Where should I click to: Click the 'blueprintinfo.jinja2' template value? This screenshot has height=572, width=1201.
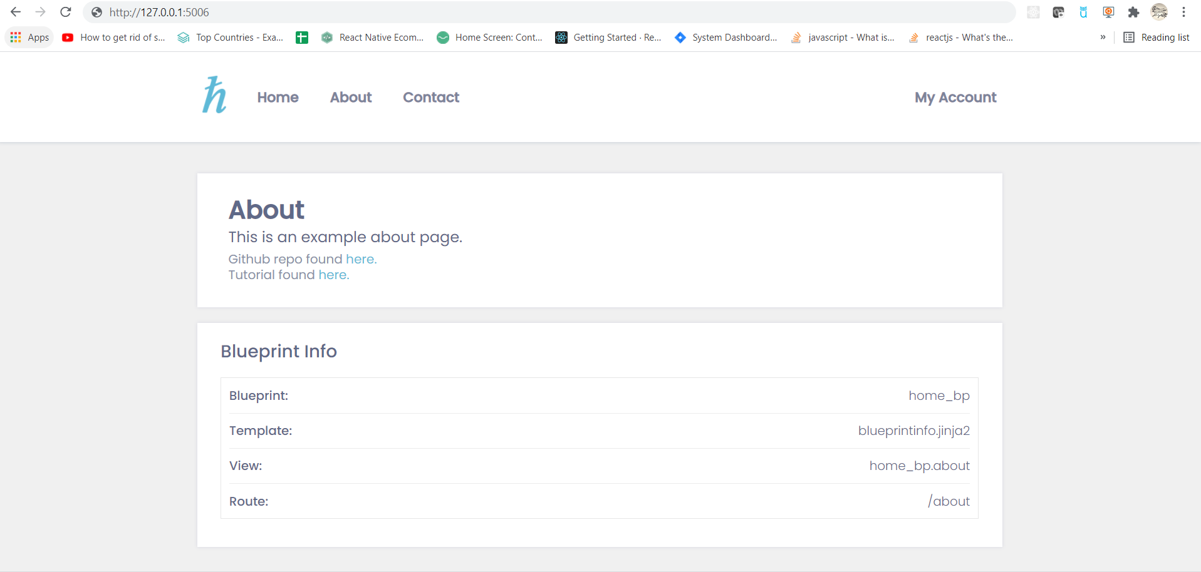tap(914, 431)
